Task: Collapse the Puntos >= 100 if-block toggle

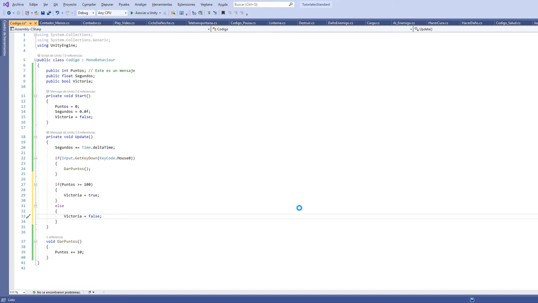Action: 35,184
